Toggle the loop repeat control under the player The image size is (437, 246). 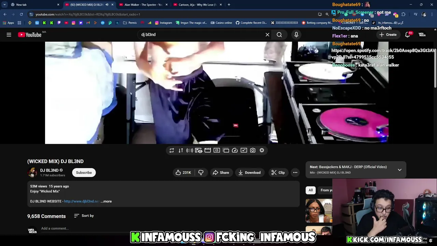point(172,150)
